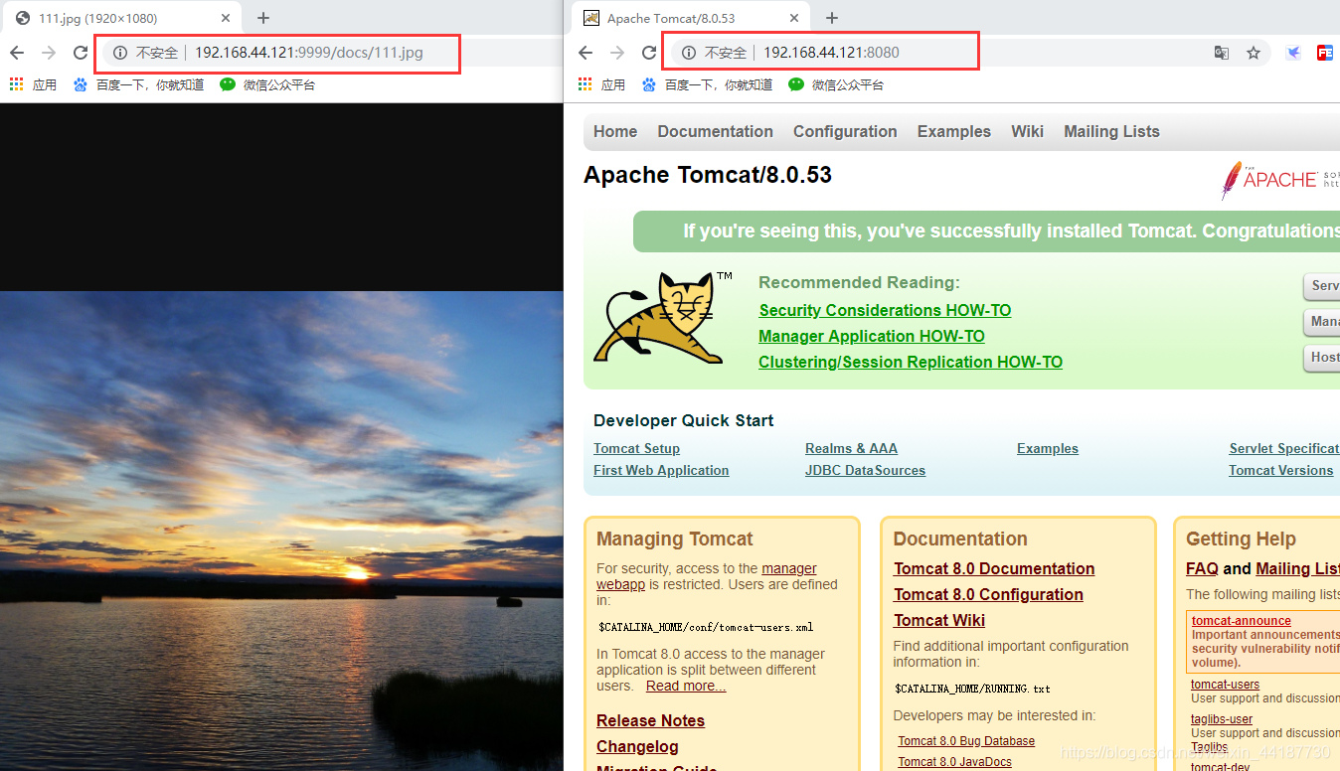Reload the 111.jpg page in left window
The image size is (1340, 771).
(x=81, y=53)
